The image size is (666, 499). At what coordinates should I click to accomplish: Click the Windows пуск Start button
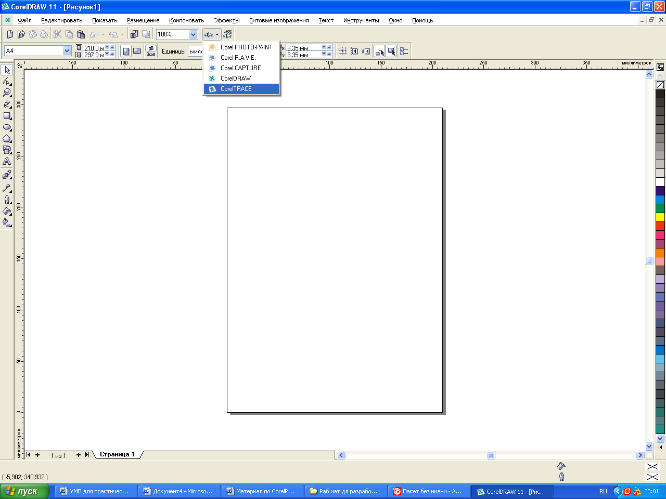coord(25,491)
